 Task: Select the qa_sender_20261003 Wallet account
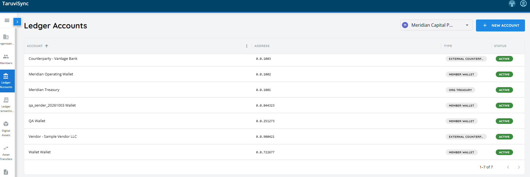[52, 105]
